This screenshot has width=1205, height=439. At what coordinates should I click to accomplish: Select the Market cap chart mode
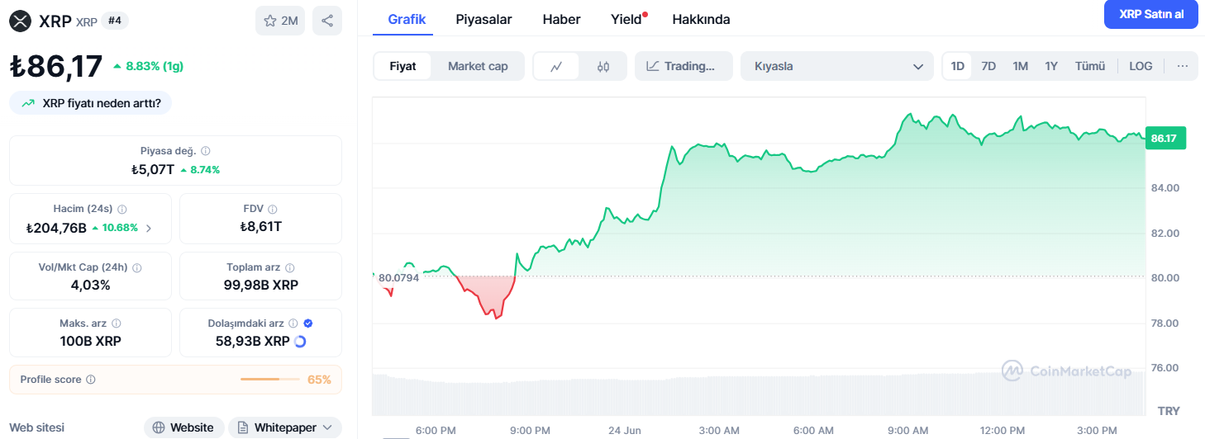(478, 66)
